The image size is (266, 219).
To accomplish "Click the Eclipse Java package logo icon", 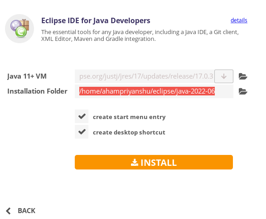I will (19, 29).
